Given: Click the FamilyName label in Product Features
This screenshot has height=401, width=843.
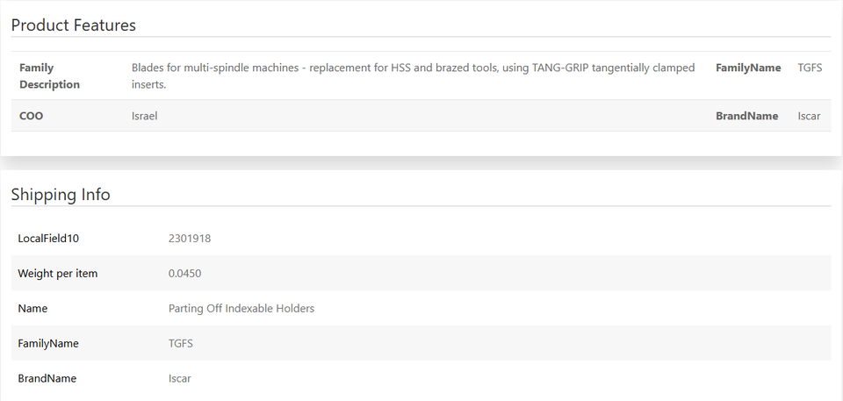Looking at the screenshot, I should (748, 68).
